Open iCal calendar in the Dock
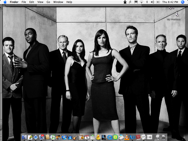The image size is (188, 141). coord(87,137)
